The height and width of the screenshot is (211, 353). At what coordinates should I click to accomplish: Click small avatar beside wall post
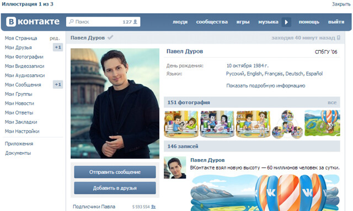point(175,168)
